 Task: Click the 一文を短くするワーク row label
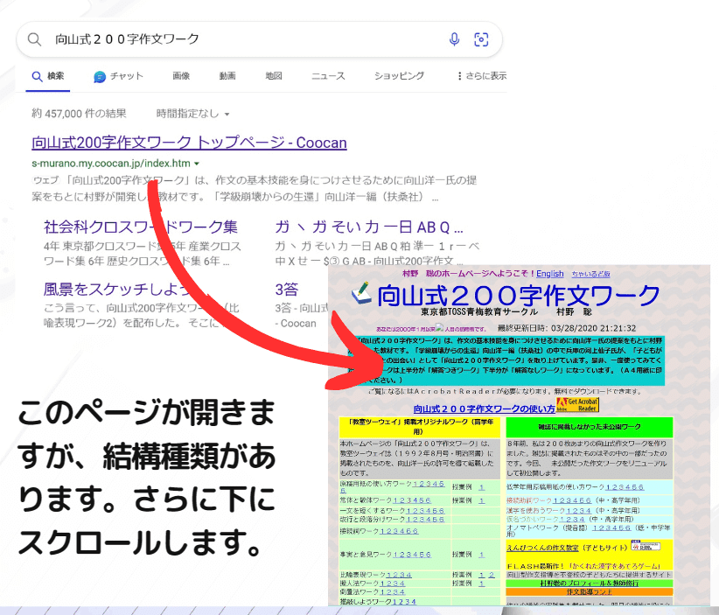pos(373,510)
